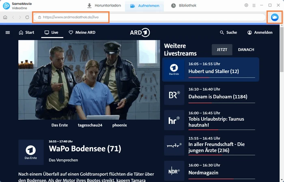Click the Das Erste channel logo in list

(x=174, y=70)
